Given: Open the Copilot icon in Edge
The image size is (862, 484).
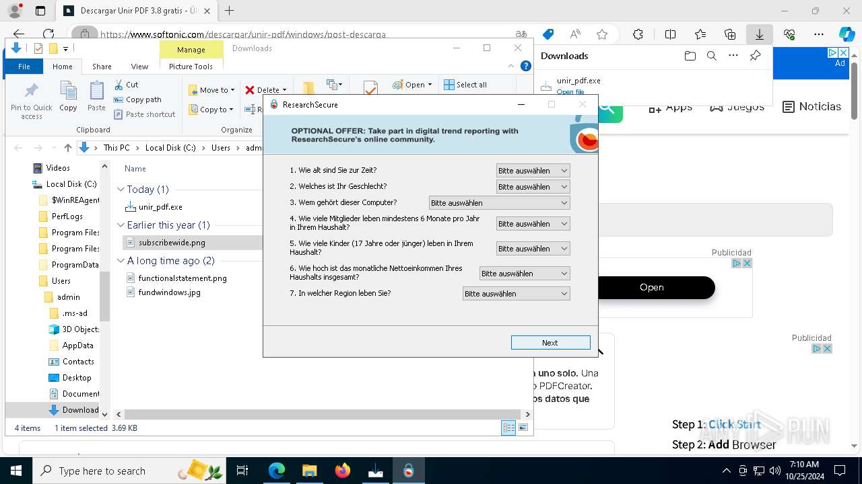Looking at the screenshot, I should (847, 34).
